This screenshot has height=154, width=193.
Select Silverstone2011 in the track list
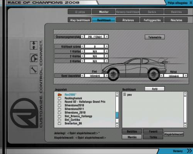[74, 109]
